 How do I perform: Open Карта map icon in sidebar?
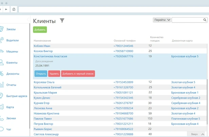point(2,107)
